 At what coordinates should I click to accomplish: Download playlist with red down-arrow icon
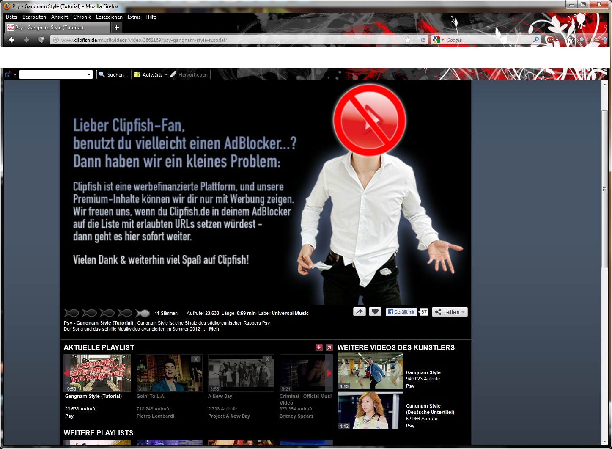(319, 347)
